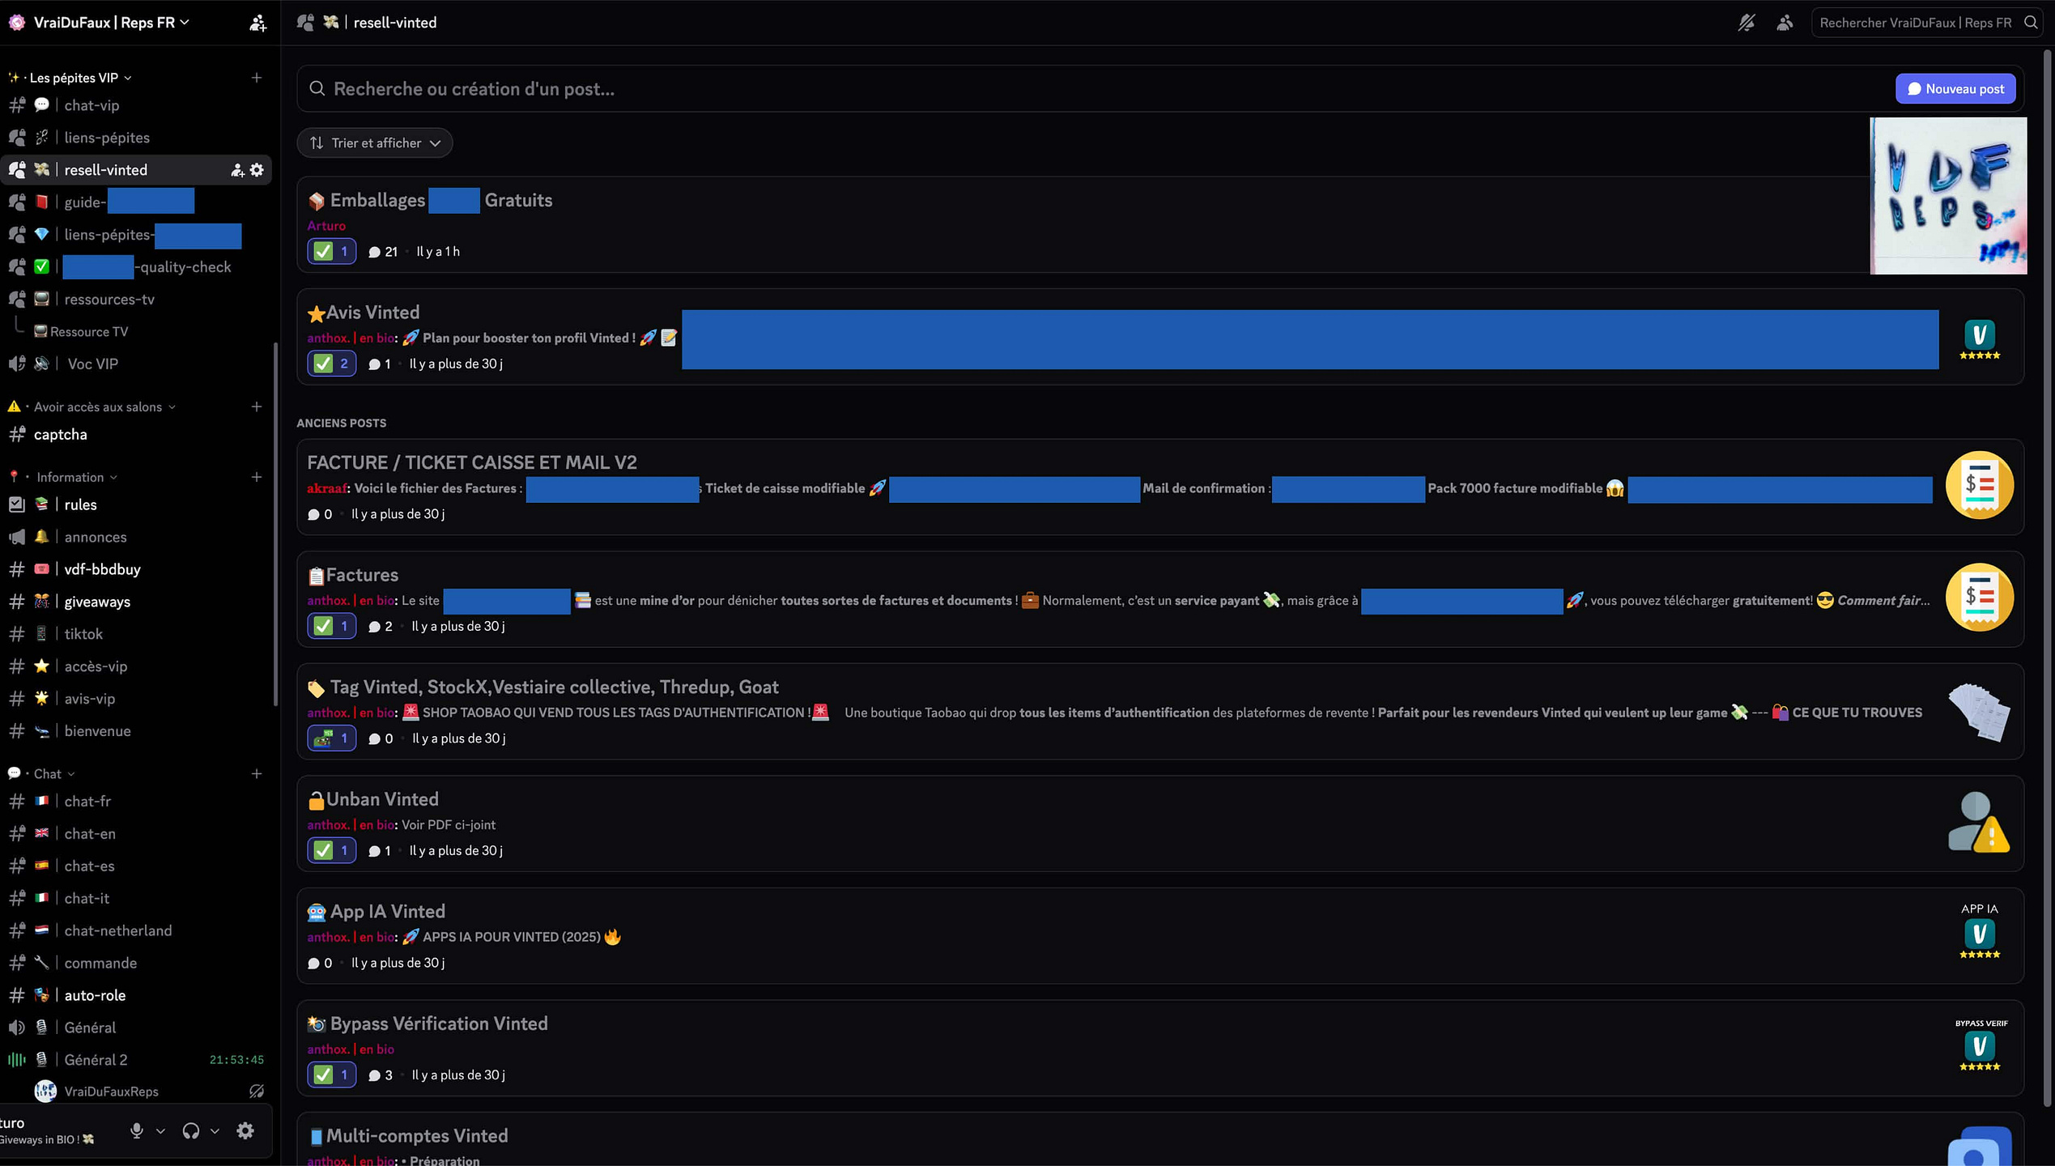Open the Unban Vinted post

point(1159,823)
